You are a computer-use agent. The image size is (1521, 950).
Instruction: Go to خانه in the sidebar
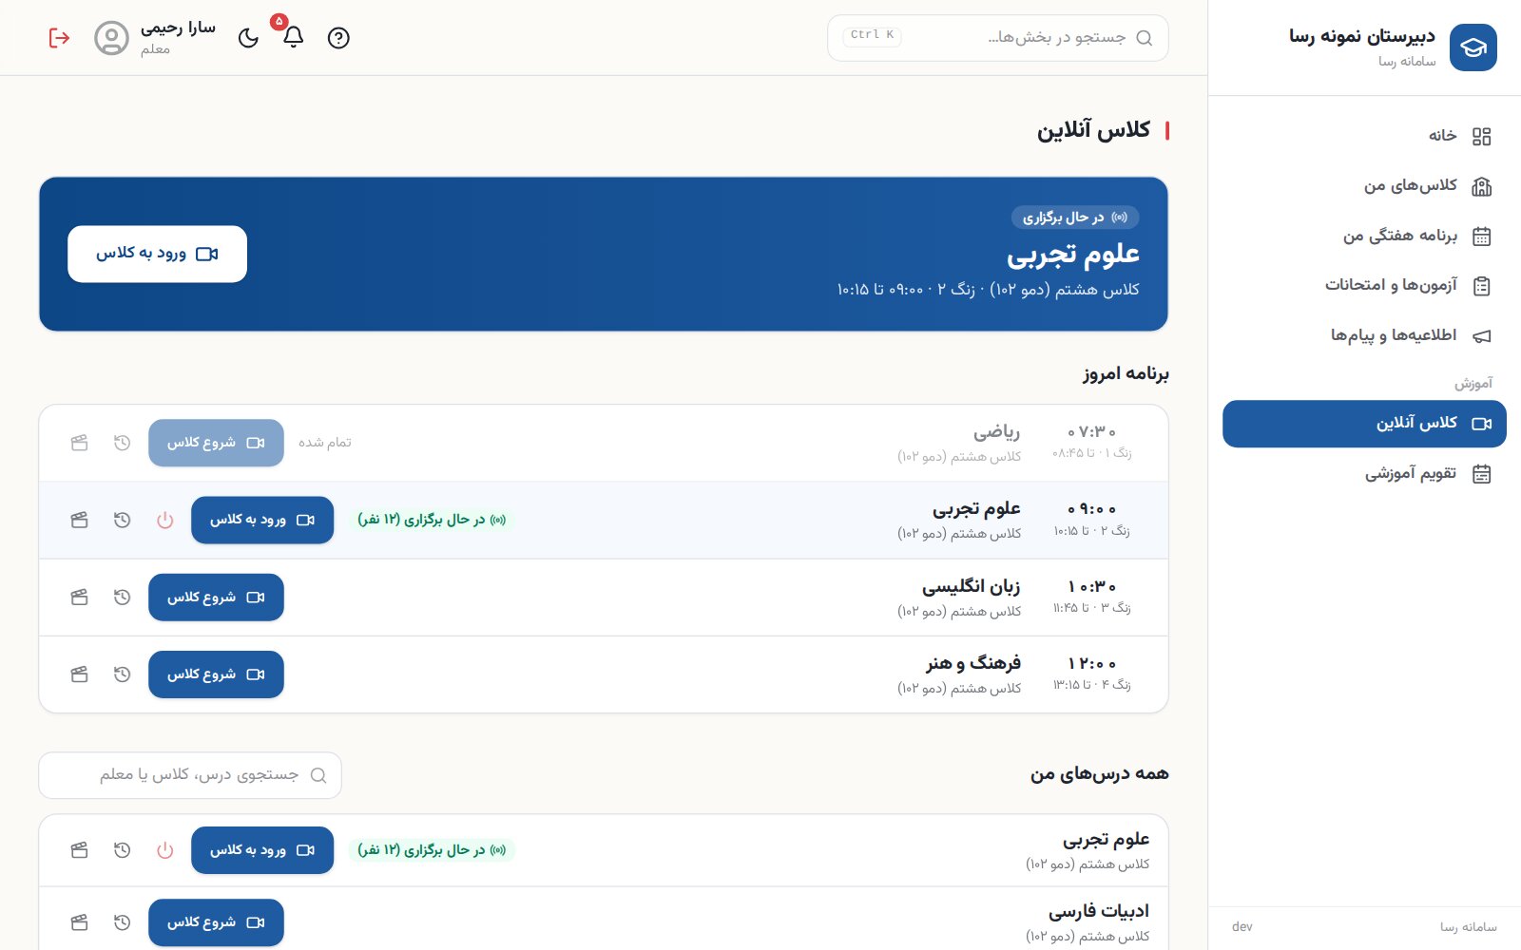tap(1364, 136)
